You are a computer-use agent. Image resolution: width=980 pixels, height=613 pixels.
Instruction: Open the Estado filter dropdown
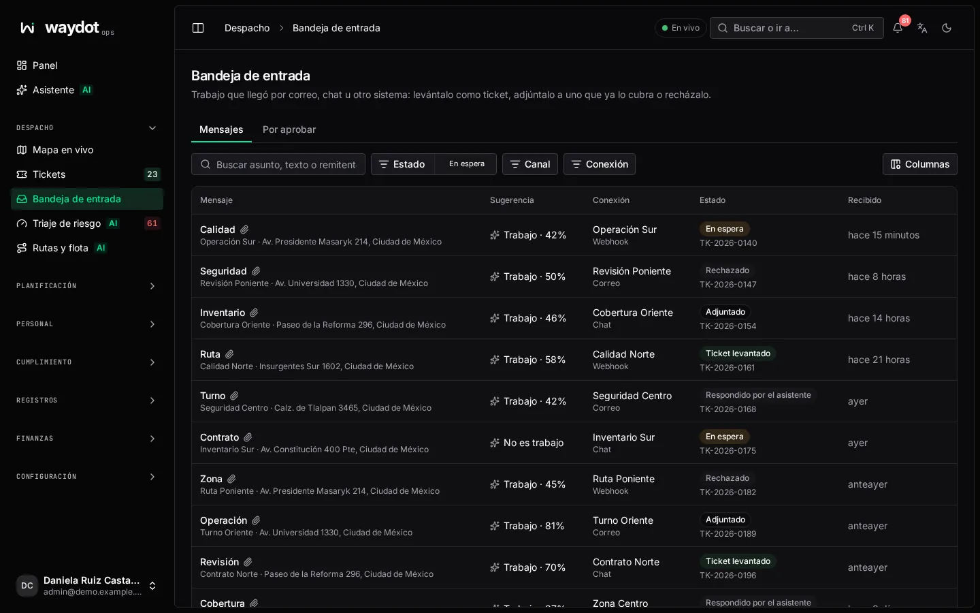pos(403,164)
